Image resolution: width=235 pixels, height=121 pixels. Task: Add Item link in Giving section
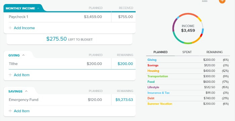(22, 75)
